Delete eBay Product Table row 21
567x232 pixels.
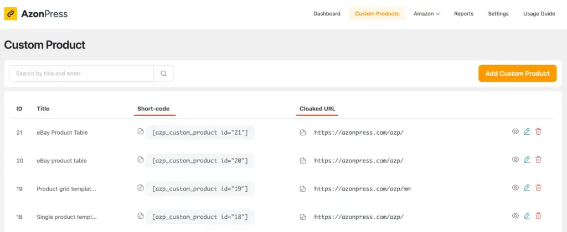click(x=538, y=131)
